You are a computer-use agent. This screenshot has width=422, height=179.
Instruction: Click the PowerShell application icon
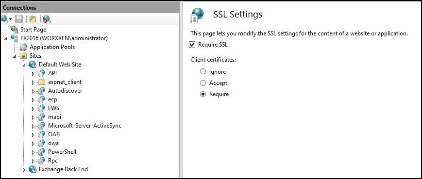click(41, 152)
